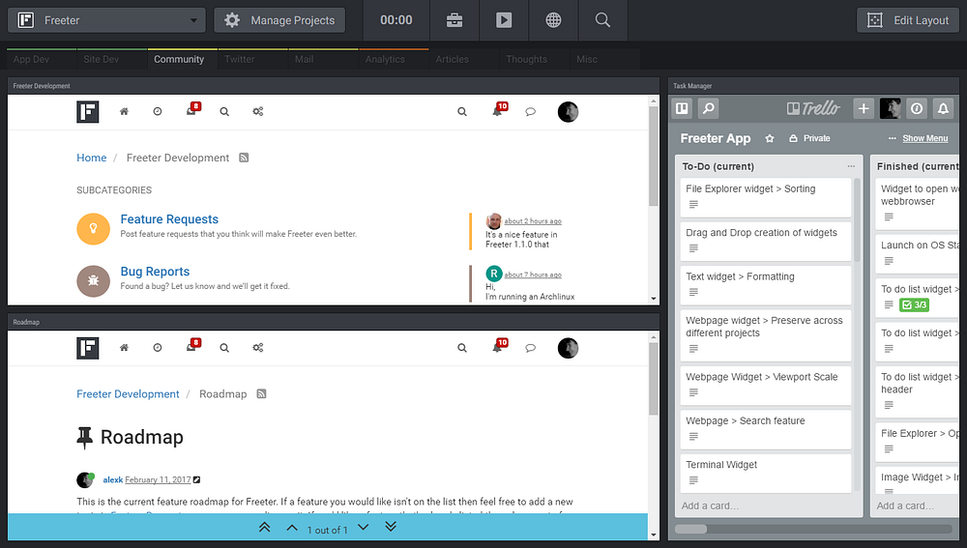Image resolution: width=967 pixels, height=548 pixels.
Task: Click 'Add a card...' in To-Do list
Action: [x=710, y=506]
